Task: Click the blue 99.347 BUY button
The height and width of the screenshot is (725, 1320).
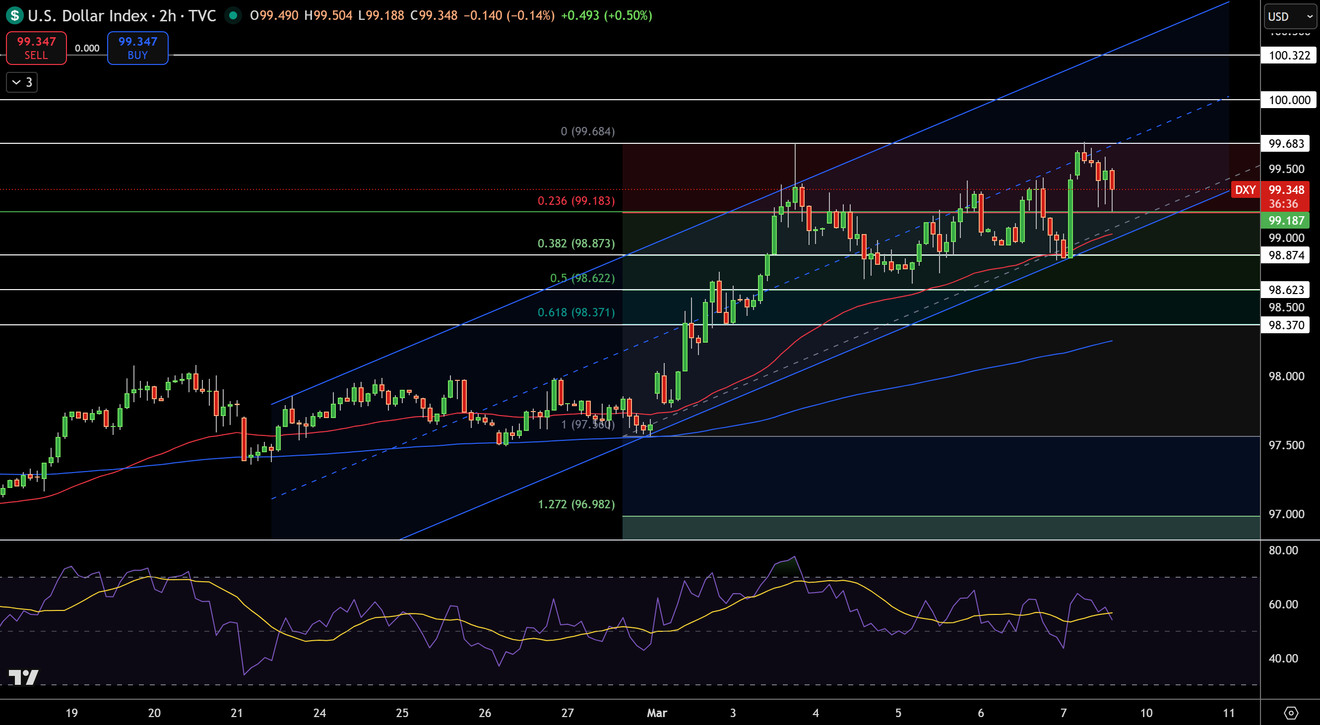Action: pos(137,48)
